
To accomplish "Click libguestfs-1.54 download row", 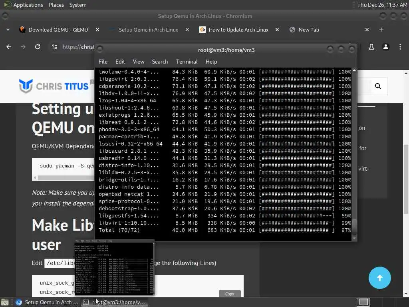I will pos(225,215).
